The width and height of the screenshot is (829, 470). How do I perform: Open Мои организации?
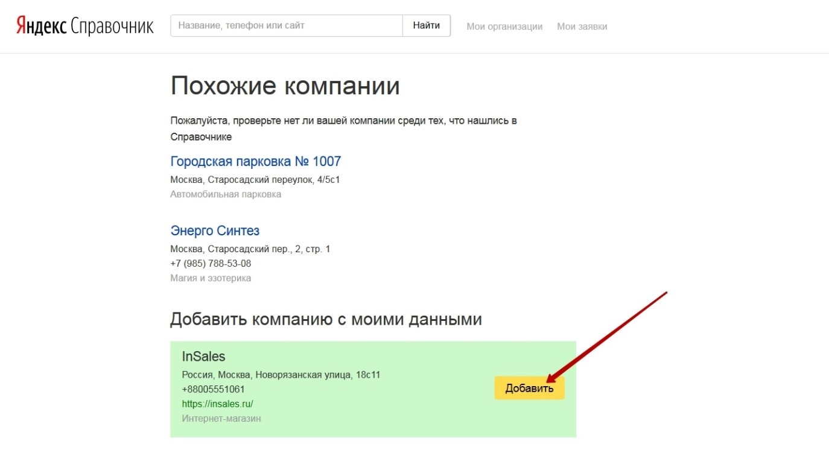[x=504, y=27]
